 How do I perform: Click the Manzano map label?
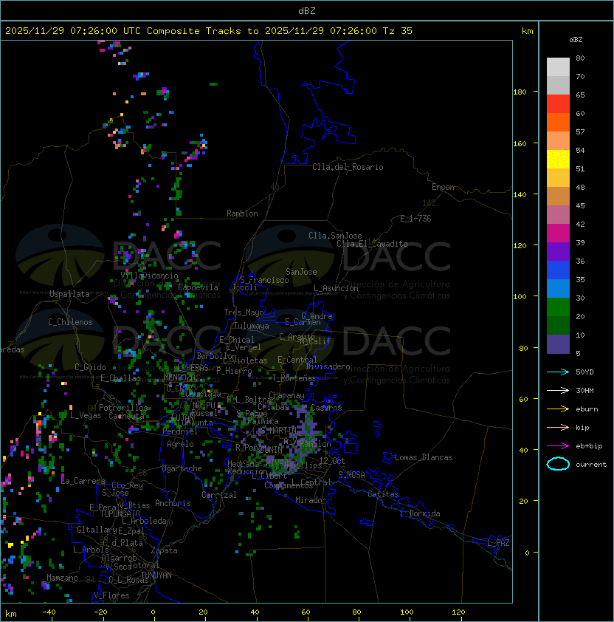pyautogui.click(x=62, y=578)
